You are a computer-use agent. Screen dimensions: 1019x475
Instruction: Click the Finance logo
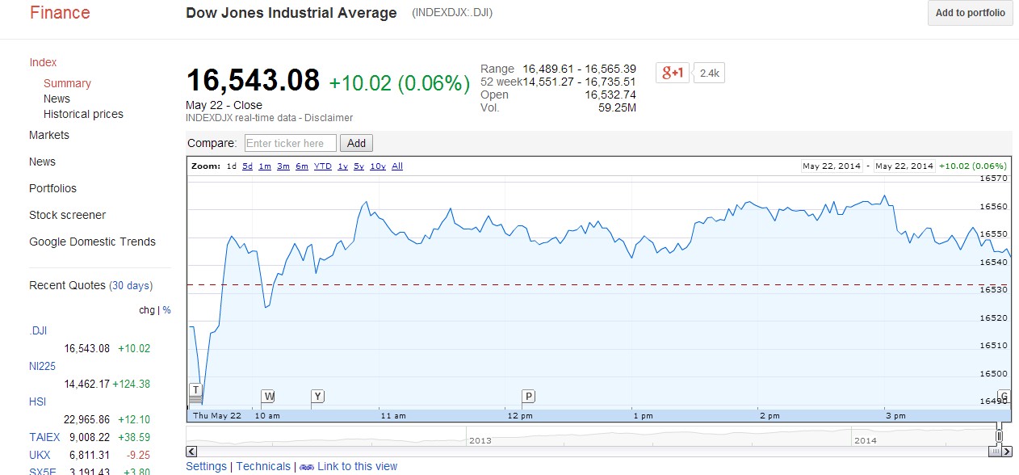click(x=59, y=13)
